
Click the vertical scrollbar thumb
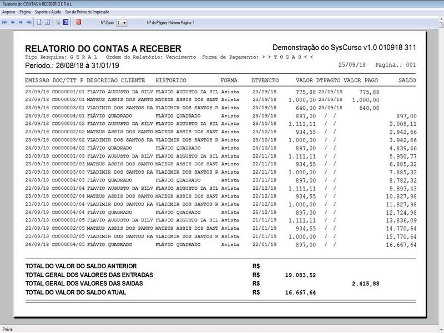point(441,25)
